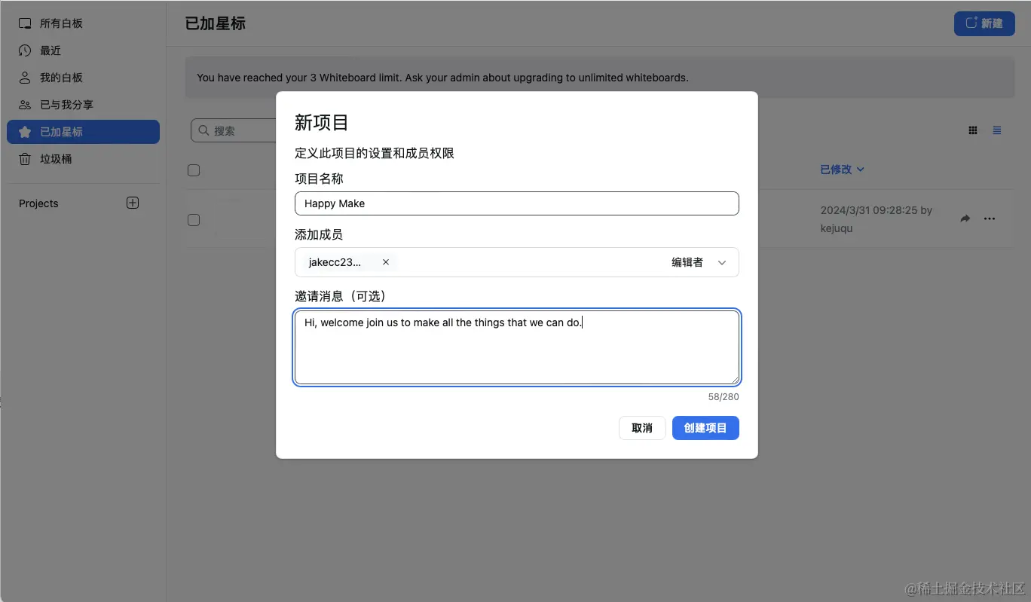This screenshot has height=602, width=1031.
Task: Remove member jakecc23 with the x icon
Action: point(386,262)
